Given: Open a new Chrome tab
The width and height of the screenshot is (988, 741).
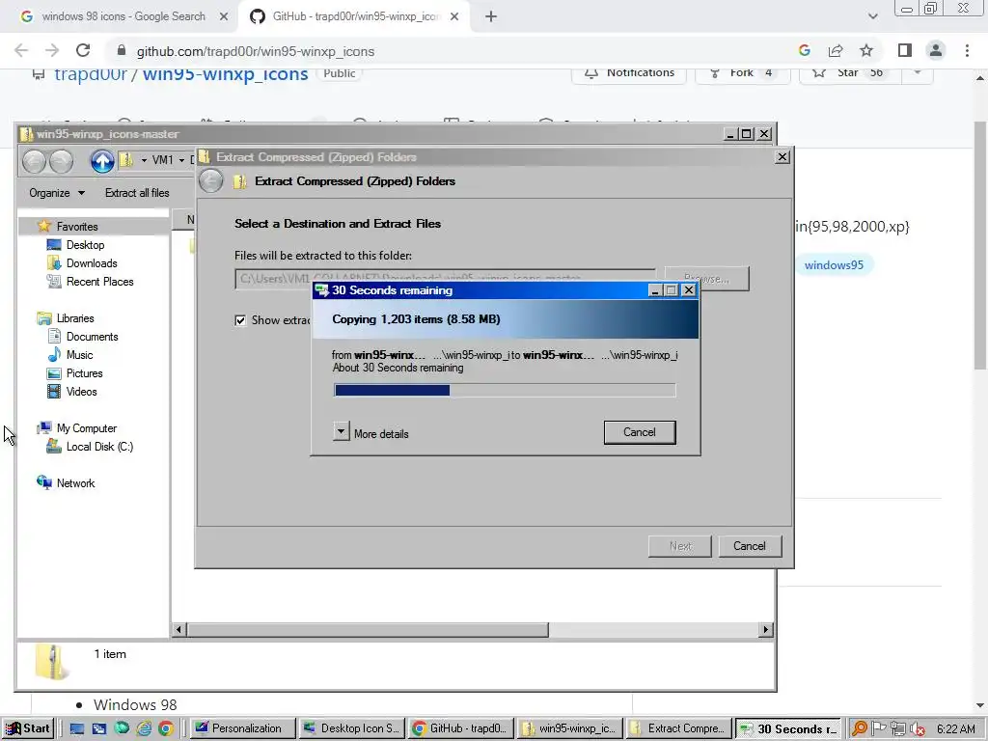Looking at the screenshot, I should [x=491, y=17].
